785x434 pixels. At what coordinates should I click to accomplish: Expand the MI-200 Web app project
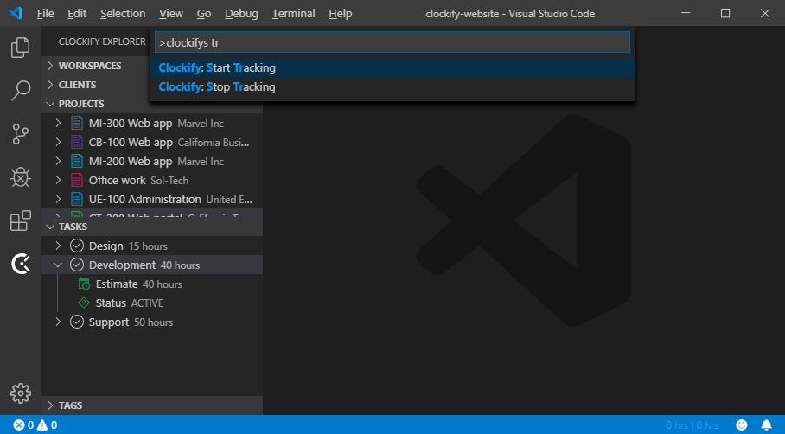pos(58,161)
